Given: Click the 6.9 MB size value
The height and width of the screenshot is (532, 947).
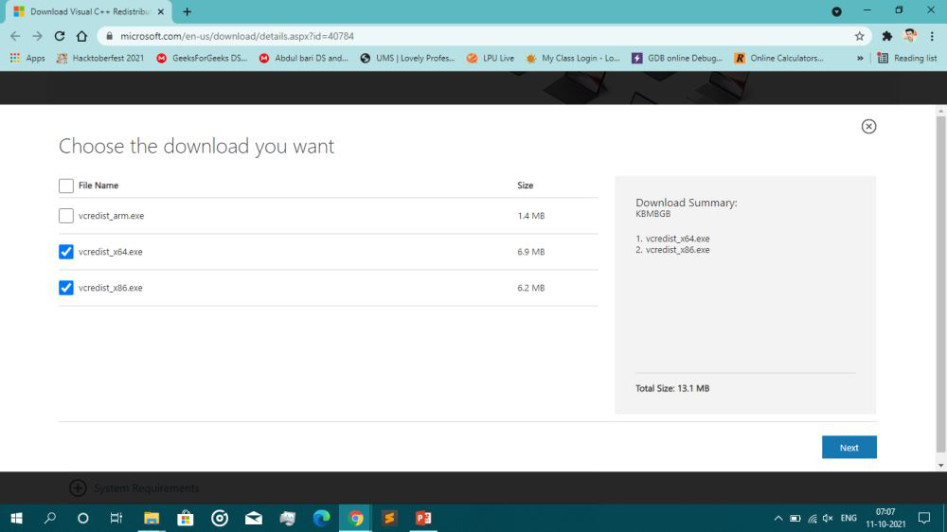Looking at the screenshot, I should (x=531, y=252).
